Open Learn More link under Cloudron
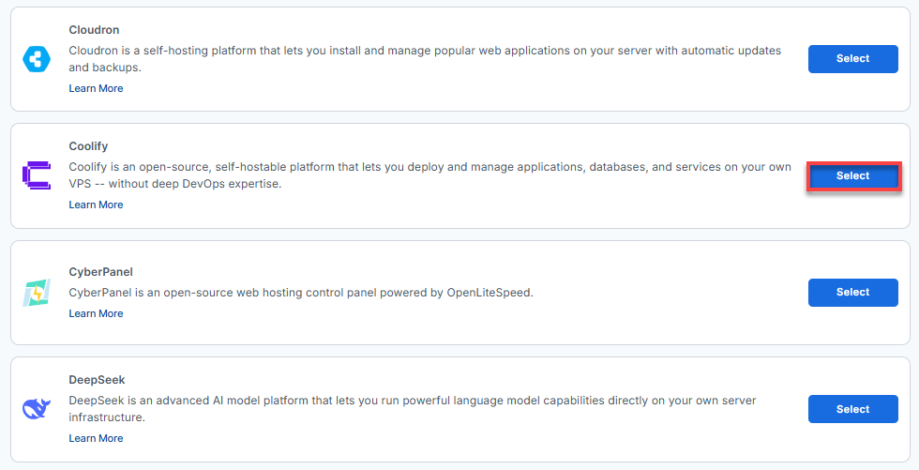 click(96, 88)
